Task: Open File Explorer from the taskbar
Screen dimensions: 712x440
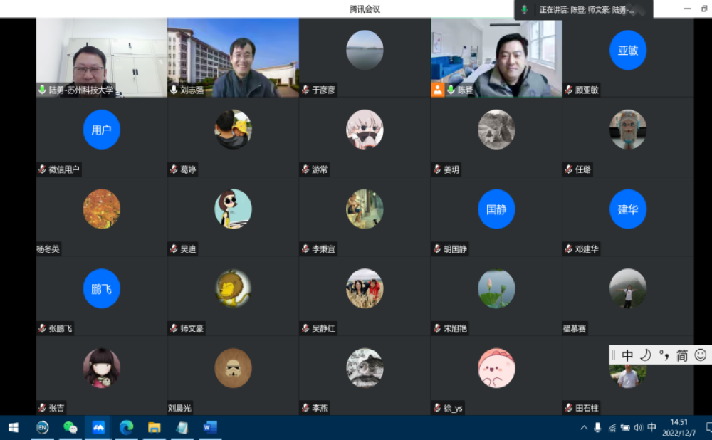Action: pyautogui.click(x=154, y=427)
